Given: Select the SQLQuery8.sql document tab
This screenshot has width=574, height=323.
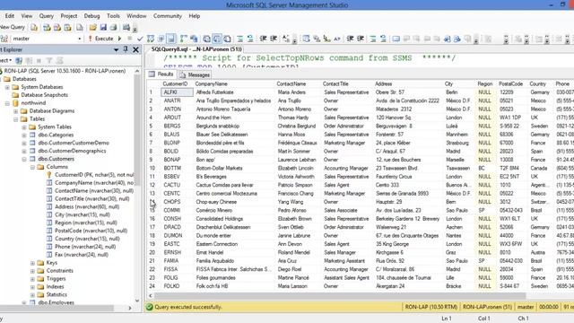Looking at the screenshot, I should pyautogui.click(x=196, y=49).
